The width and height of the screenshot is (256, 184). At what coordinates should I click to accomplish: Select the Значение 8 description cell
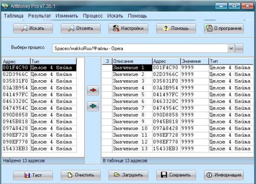click(132, 115)
